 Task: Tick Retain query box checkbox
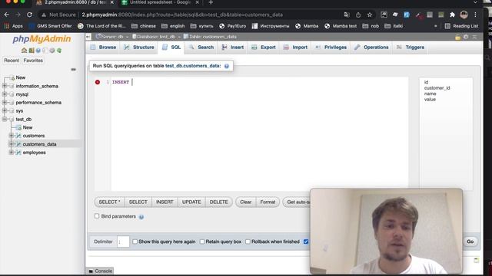(202, 242)
